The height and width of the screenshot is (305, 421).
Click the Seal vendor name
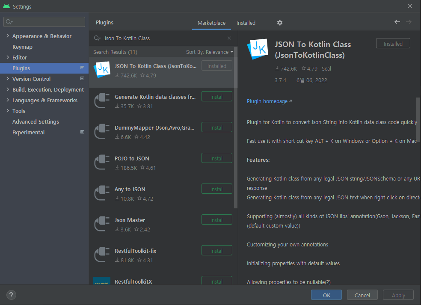(x=326, y=69)
